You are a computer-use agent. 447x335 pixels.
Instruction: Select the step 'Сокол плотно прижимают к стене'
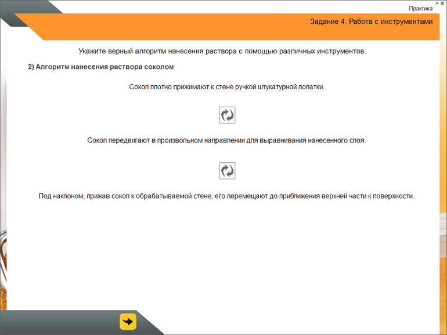[226, 87]
